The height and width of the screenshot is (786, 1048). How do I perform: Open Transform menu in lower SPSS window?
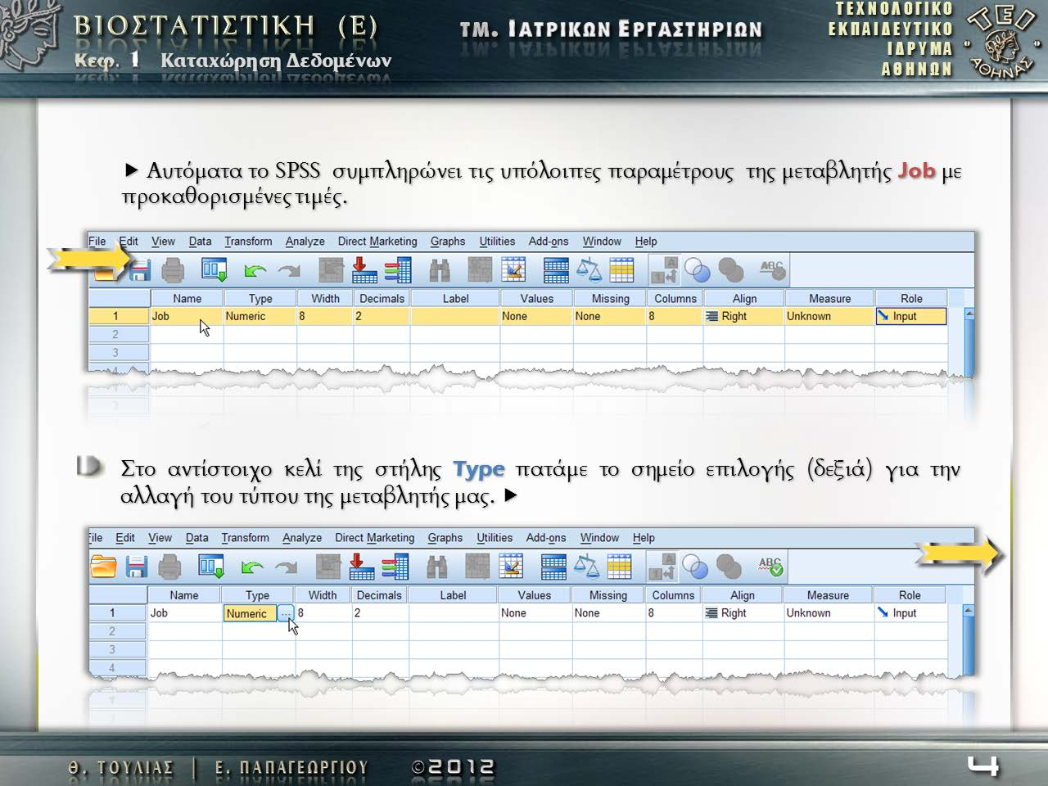245,537
